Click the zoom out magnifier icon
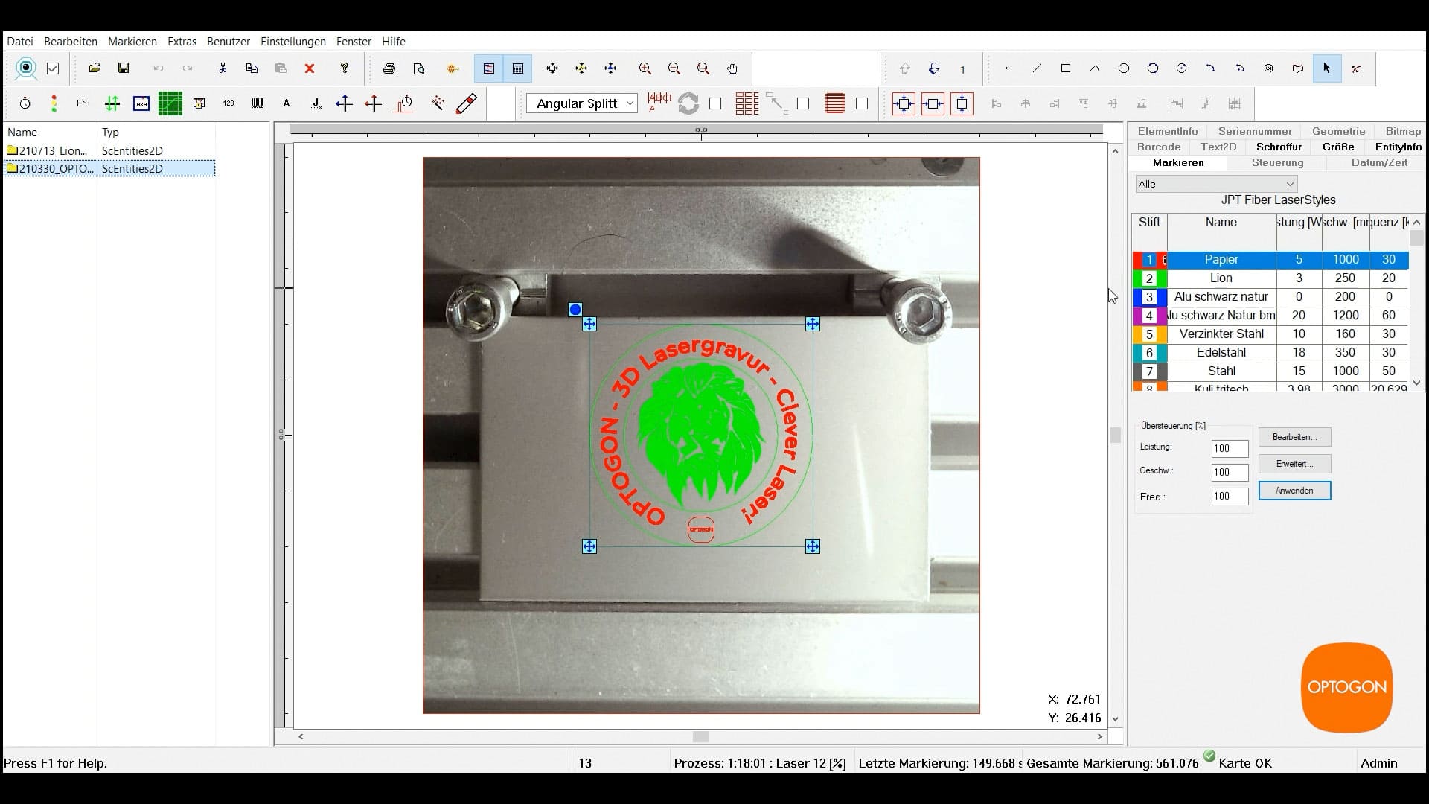 (674, 68)
